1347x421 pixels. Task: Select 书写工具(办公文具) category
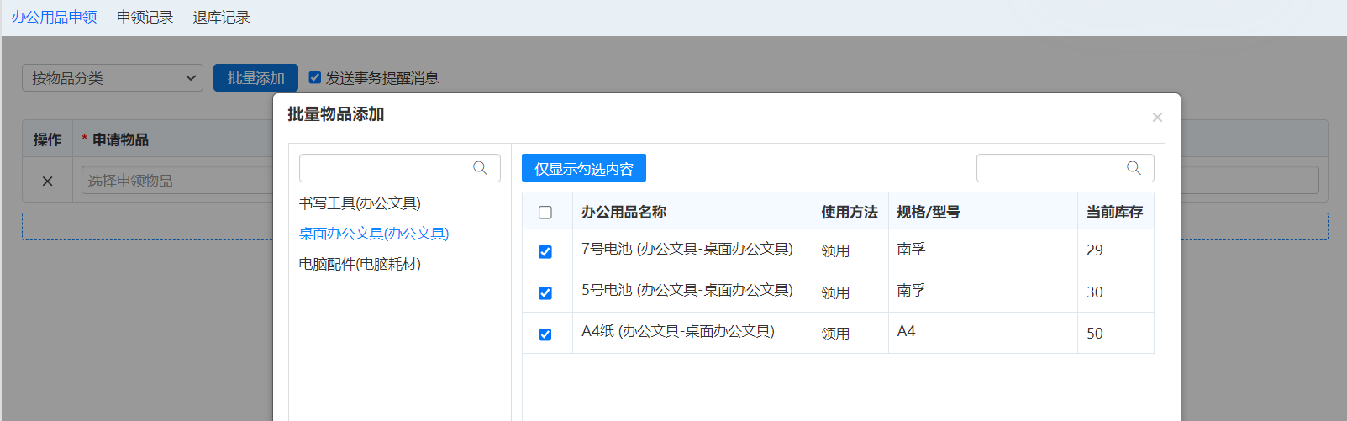click(x=360, y=203)
